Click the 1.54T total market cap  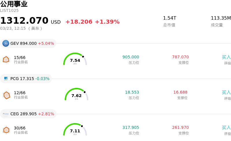tap(169, 18)
